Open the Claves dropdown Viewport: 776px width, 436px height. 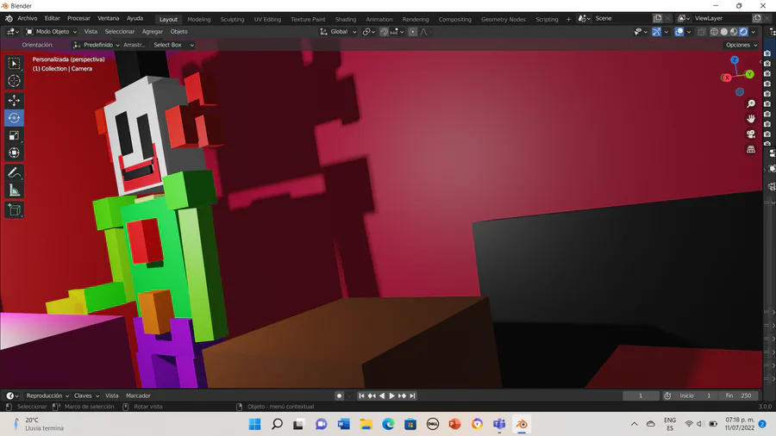pos(86,396)
